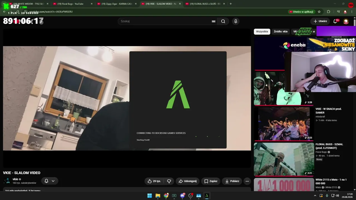The image size is (356, 200).
Task: Close the 'Floral Bugs - YouTube' tab
Action: 92,4
